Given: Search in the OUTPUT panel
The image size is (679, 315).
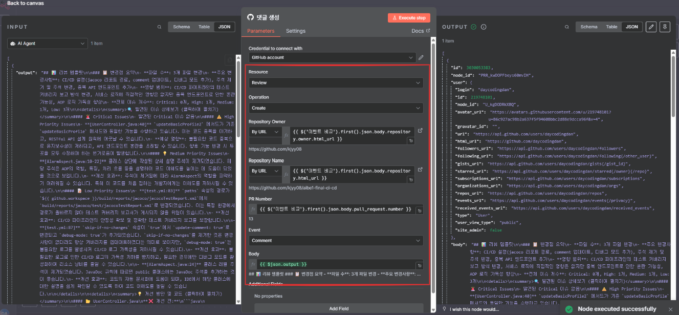Looking at the screenshot, I should click(567, 27).
